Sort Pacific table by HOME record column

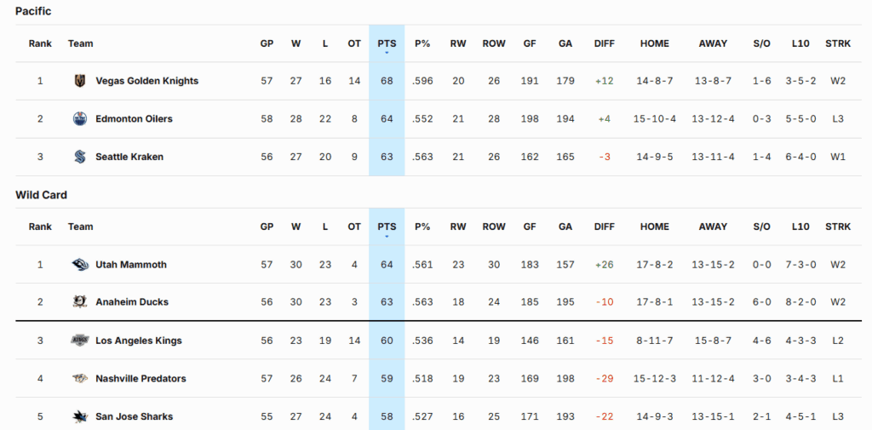[x=654, y=43]
